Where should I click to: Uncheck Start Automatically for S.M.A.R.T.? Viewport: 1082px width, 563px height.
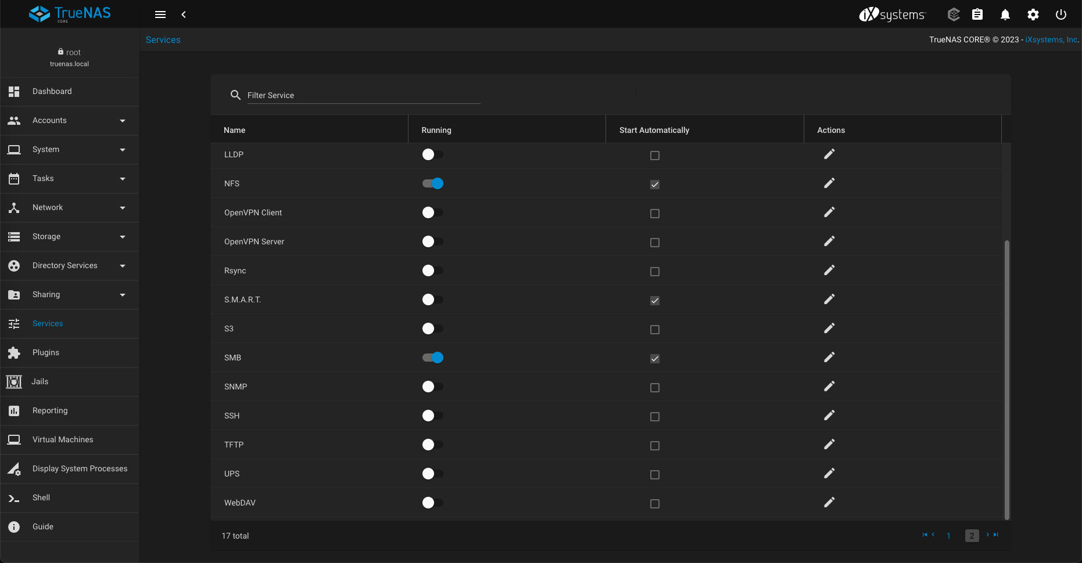click(655, 301)
